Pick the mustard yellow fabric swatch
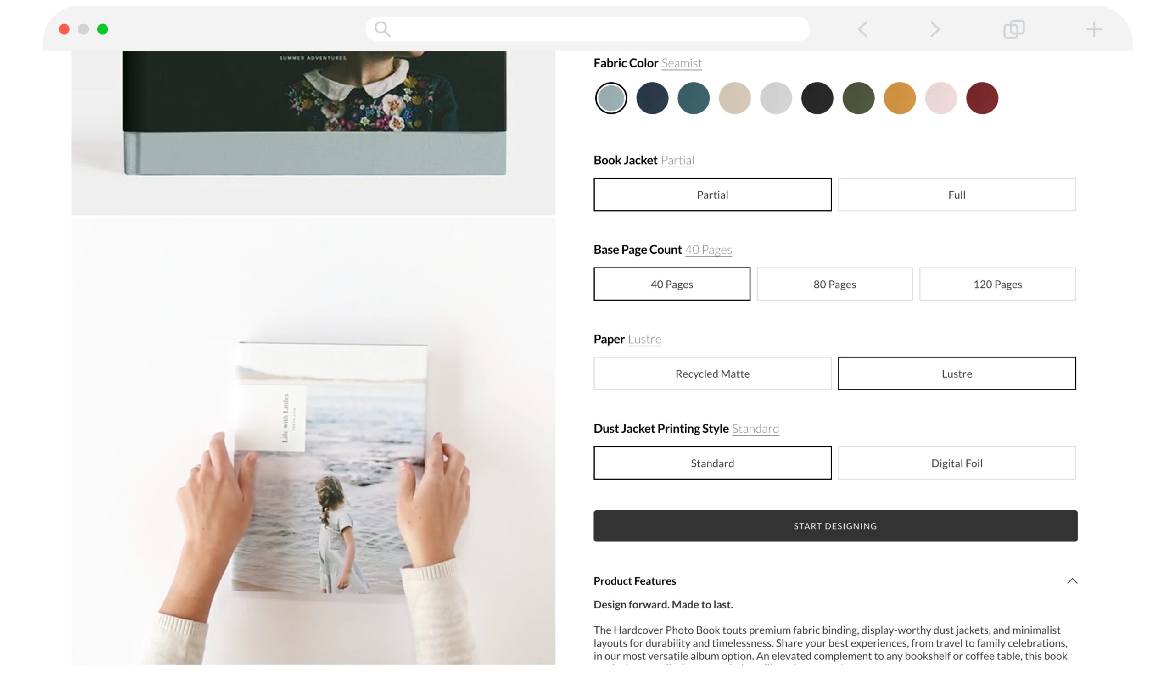 (x=899, y=98)
